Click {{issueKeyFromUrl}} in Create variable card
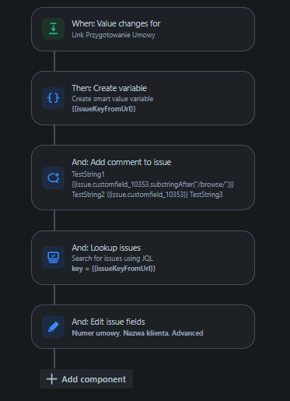 point(103,109)
